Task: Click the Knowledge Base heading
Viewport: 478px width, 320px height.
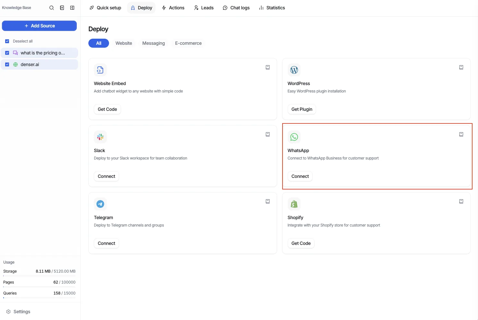Action: pos(16,8)
